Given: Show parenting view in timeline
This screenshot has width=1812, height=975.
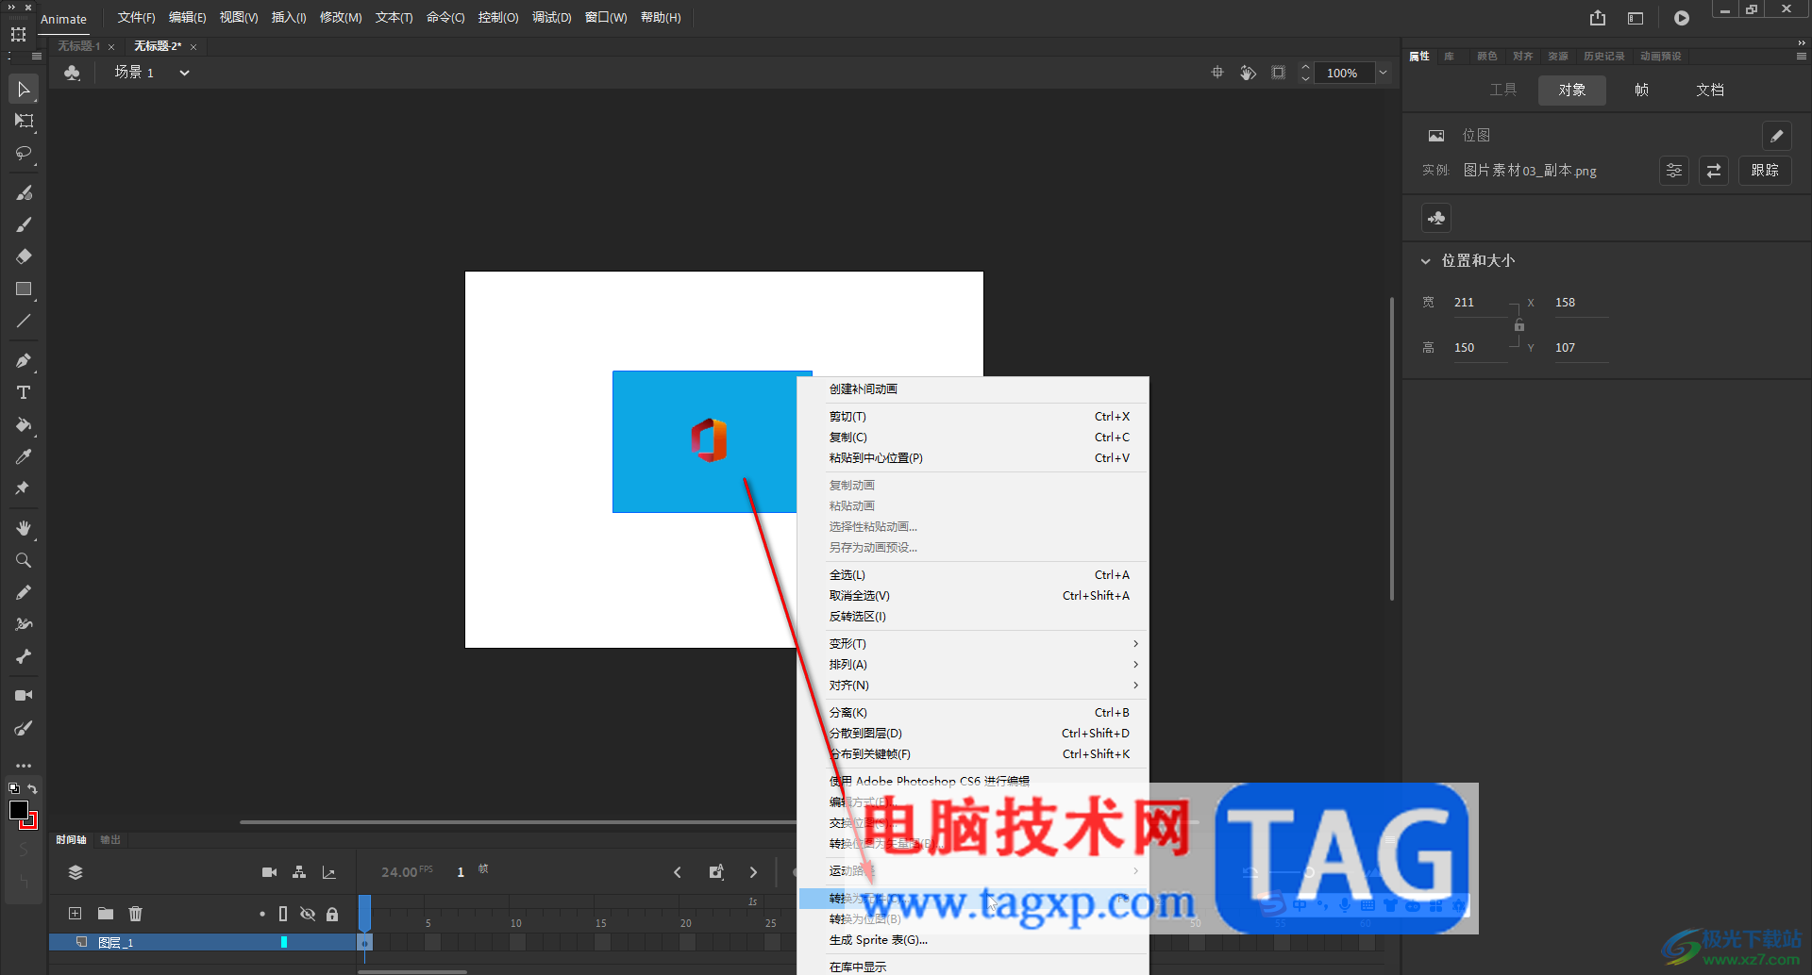Looking at the screenshot, I should coord(299,872).
